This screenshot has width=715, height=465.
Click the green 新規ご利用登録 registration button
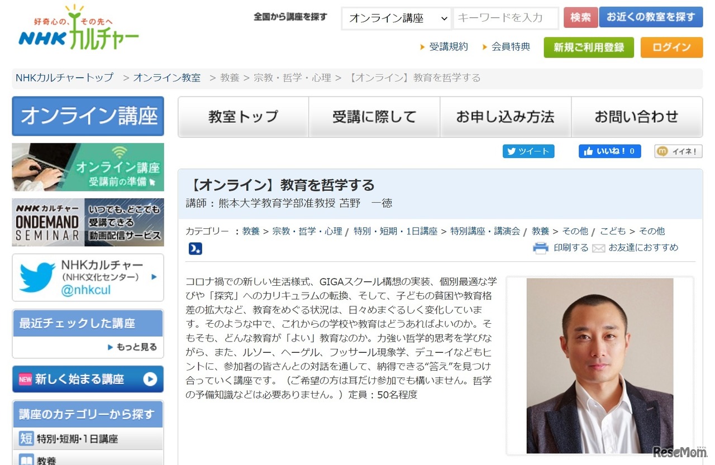click(588, 47)
